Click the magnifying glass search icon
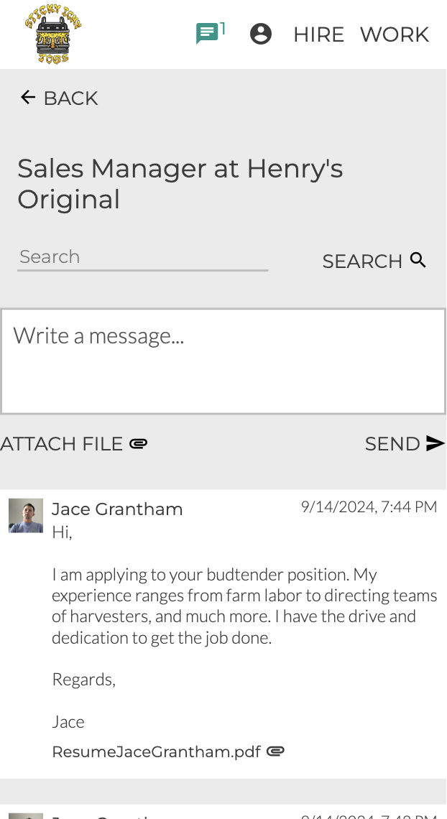447x819 pixels. tap(418, 260)
